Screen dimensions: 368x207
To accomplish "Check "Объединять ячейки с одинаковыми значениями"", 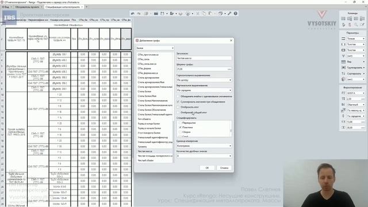I will click(178, 96).
